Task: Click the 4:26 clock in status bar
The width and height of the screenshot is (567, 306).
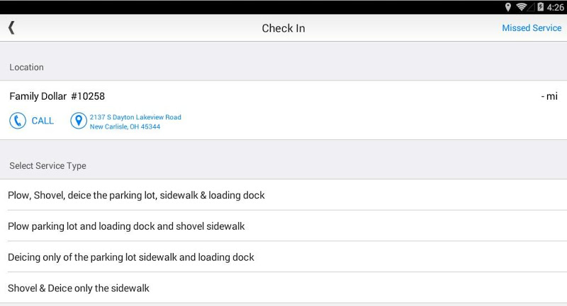Action: point(556,7)
